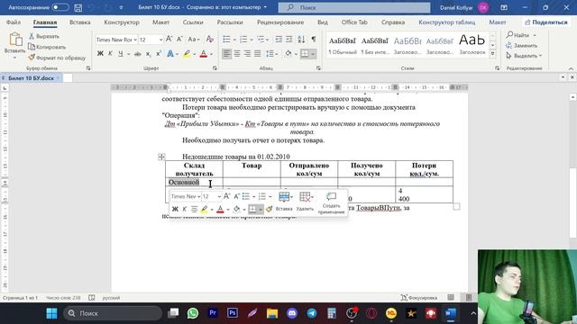The height and width of the screenshot is (324, 577).
Task: Toggle bold Ж in ribbon
Action: point(100,54)
